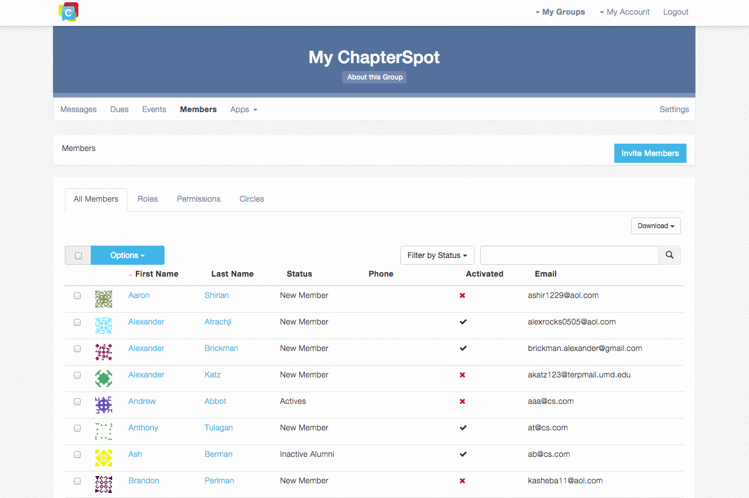The image size is (749, 498).
Task: Open the Circles tab
Action: [x=252, y=199]
